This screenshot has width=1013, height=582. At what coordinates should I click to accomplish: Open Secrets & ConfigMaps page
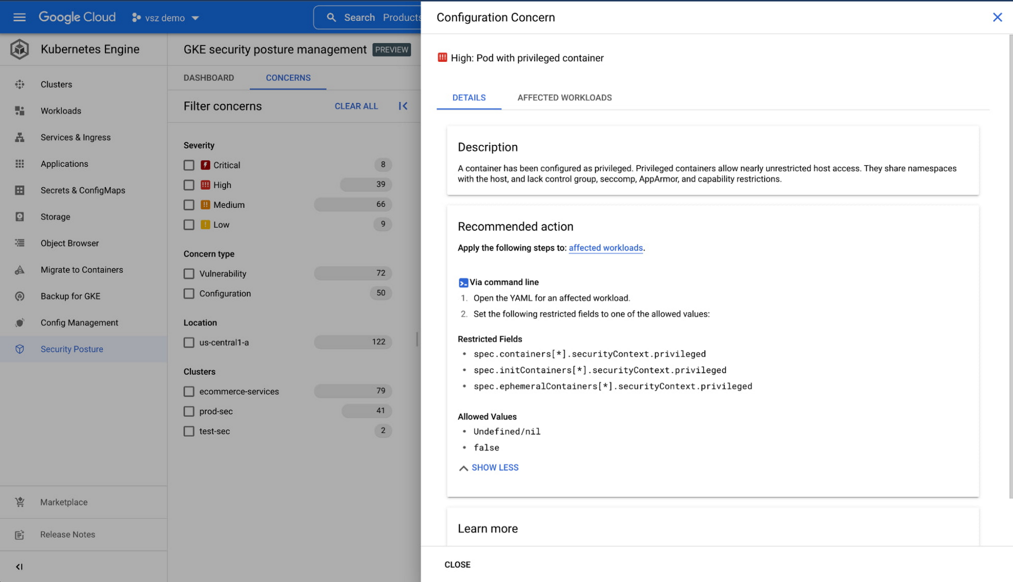coord(84,190)
